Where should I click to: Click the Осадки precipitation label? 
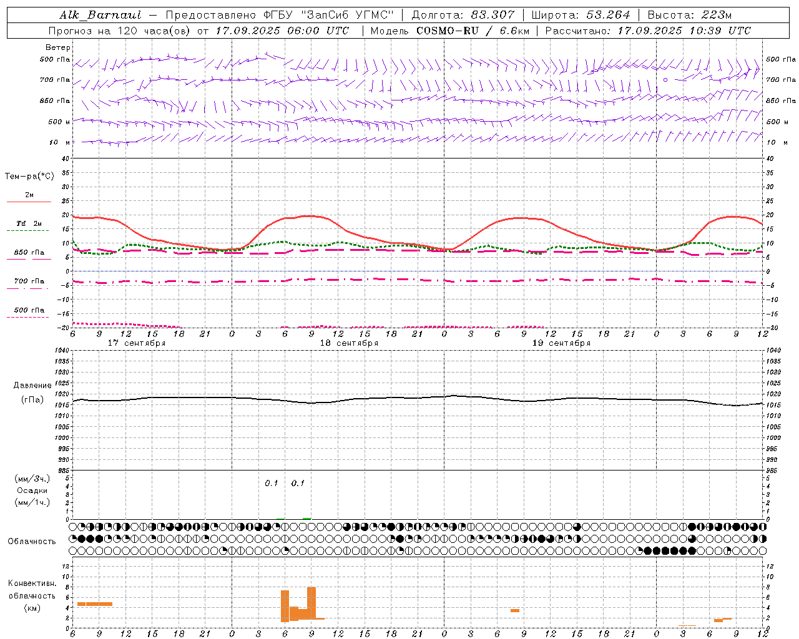(x=32, y=491)
